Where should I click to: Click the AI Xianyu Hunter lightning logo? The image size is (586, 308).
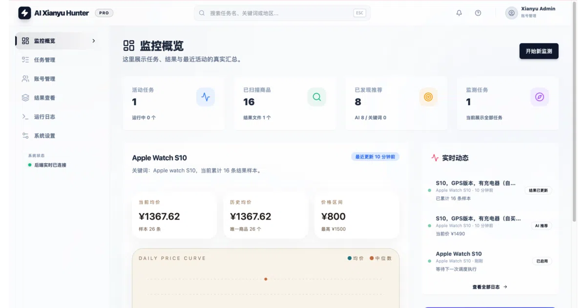[x=24, y=13]
